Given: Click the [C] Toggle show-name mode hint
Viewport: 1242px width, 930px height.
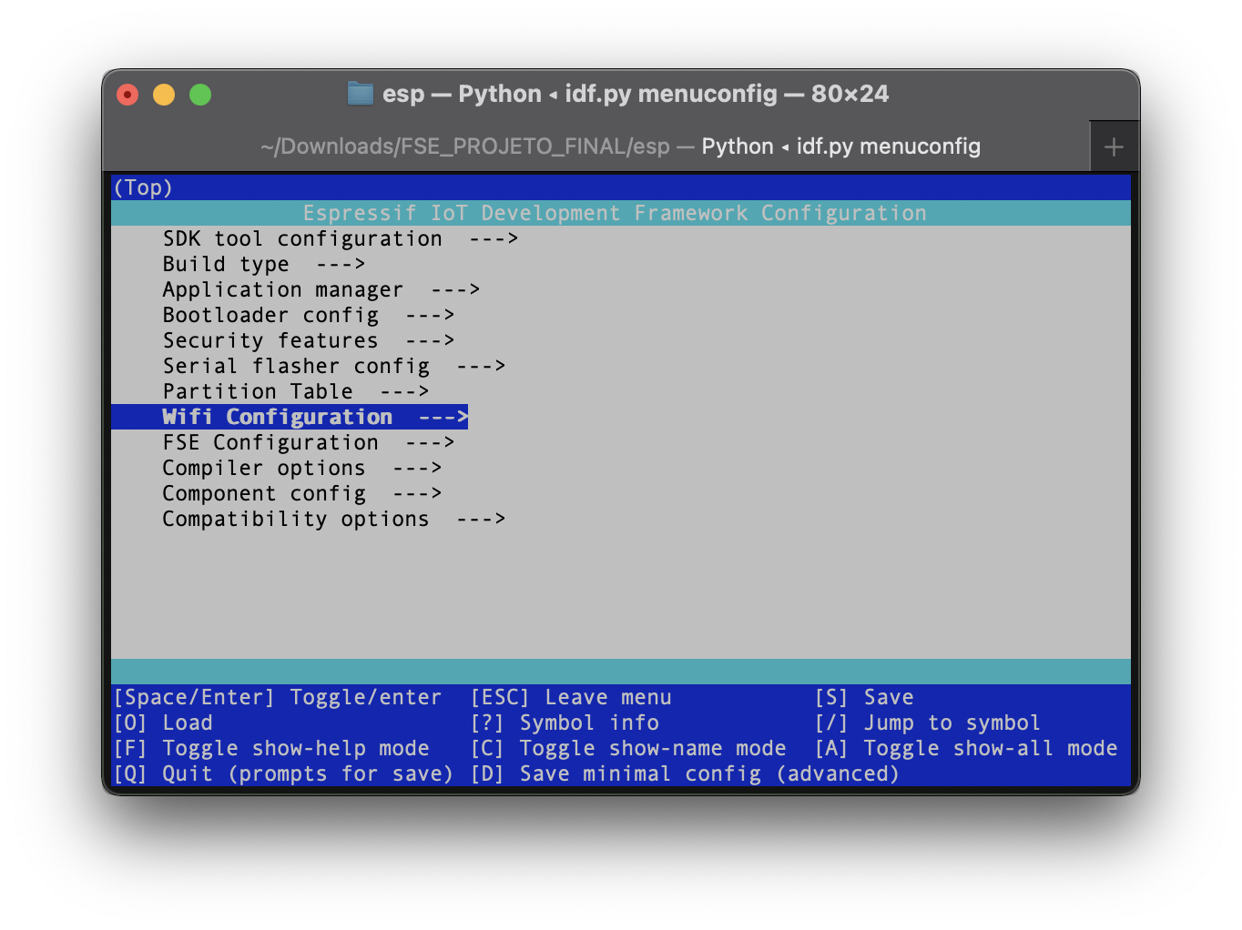Looking at the screenshot, I should click(x=628, y=748).
